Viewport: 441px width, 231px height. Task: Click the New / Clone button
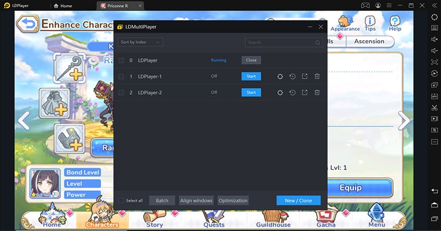298,200
